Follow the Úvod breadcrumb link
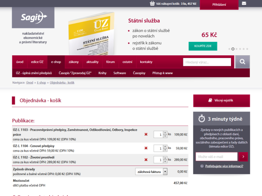The image size is (262, 196). pyautogui.click(x=30, y=82)
